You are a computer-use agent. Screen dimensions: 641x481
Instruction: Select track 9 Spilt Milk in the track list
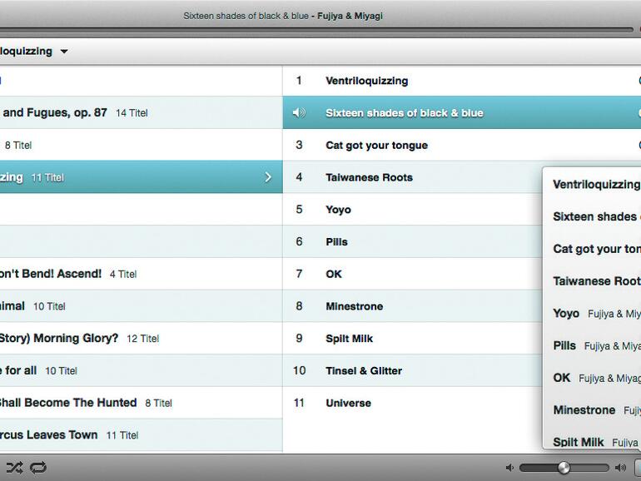tap(412, 339)
